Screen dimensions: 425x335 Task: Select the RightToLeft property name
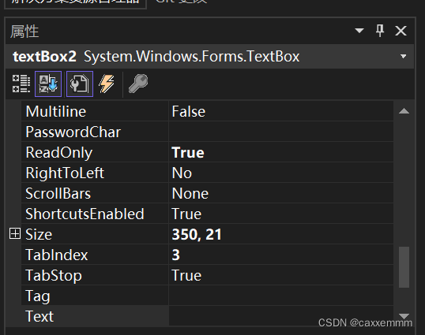[65, 173]
